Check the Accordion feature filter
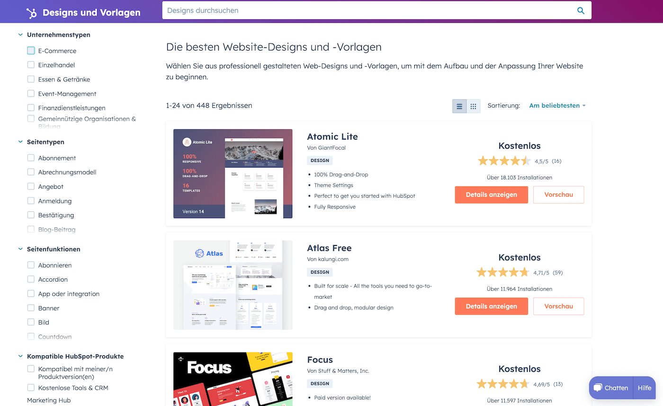This screenshot has height=406, width=663. 31,279
